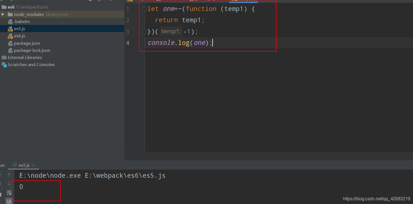Click the 'let' keyword on line 1

pos(153,9)
